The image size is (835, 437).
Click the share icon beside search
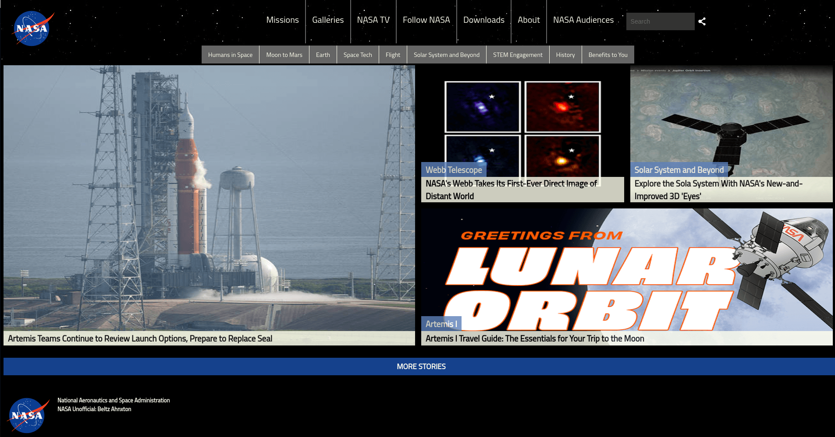coord(702,21)
